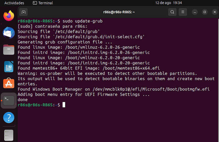Open the terminal hamburger menu
This screenshot has height=142, width=219.
[183, 12]
